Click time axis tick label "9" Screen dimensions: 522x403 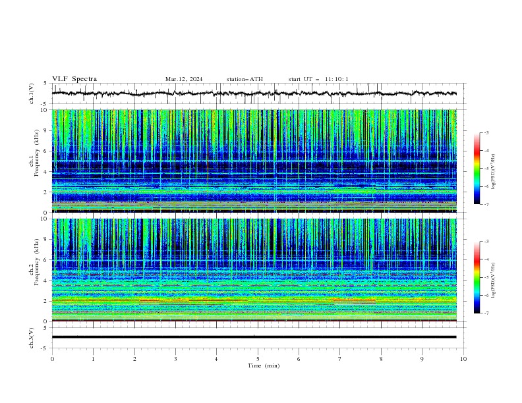pos(422,359)
